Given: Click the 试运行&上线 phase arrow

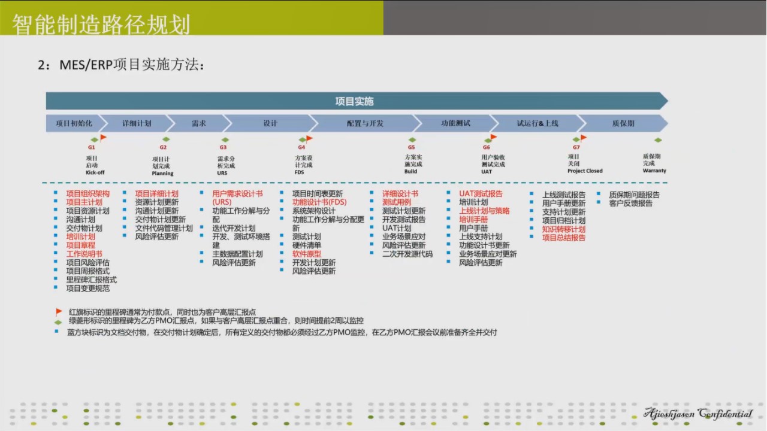Looking at the screenshot, I should click(x=537, y=123).
